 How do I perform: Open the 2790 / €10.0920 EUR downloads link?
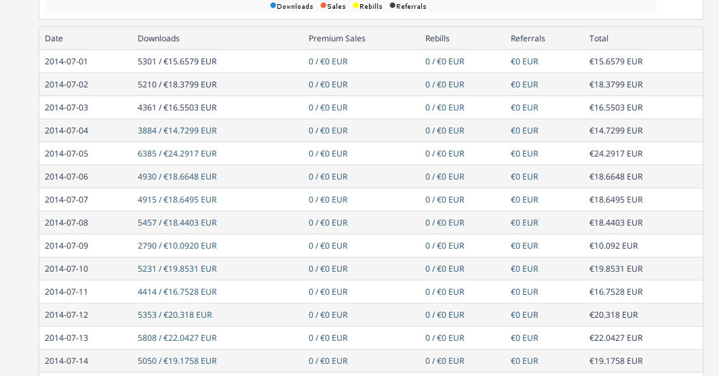(177, 246)
